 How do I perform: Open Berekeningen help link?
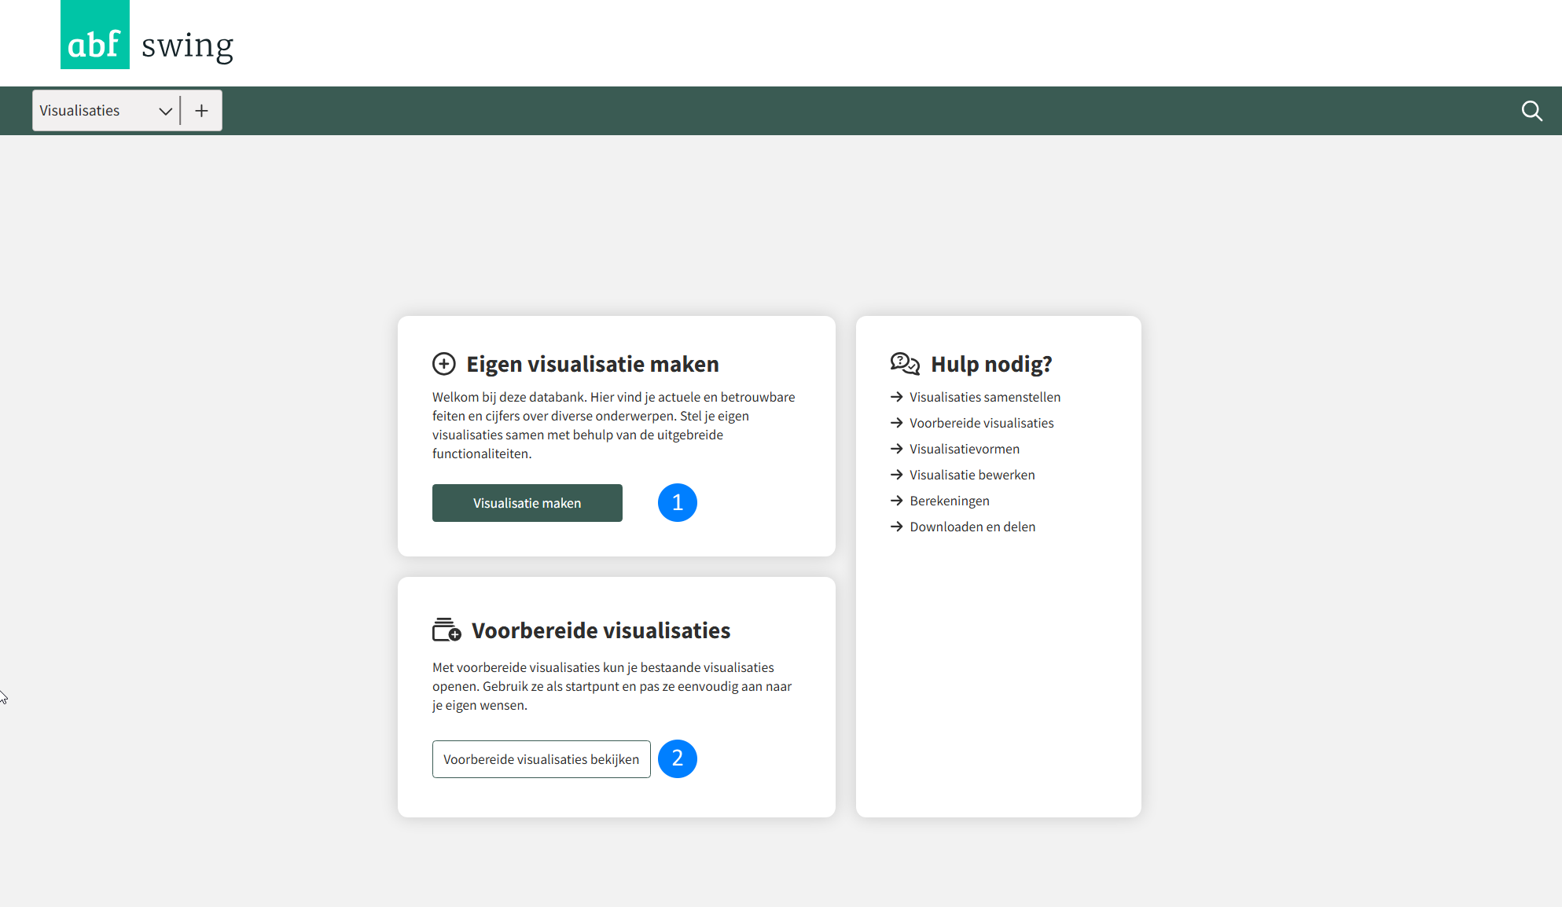(x=949, y=501)
